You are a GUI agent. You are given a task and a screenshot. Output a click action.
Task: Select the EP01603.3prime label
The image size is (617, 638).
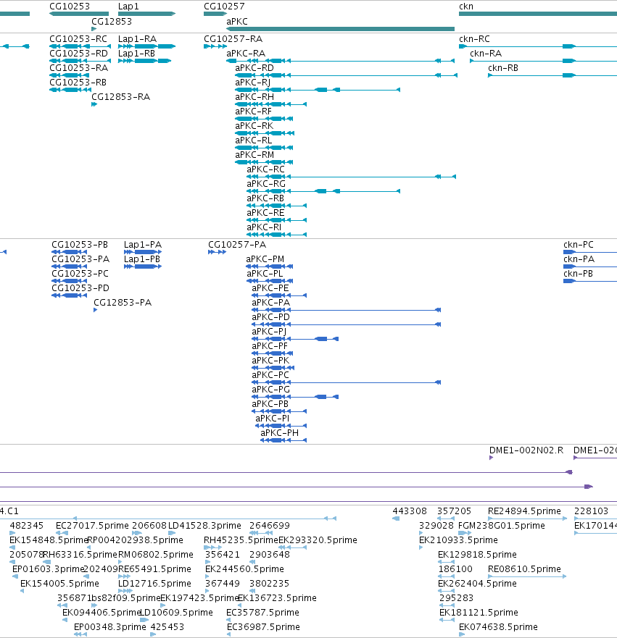click(48, 568)
